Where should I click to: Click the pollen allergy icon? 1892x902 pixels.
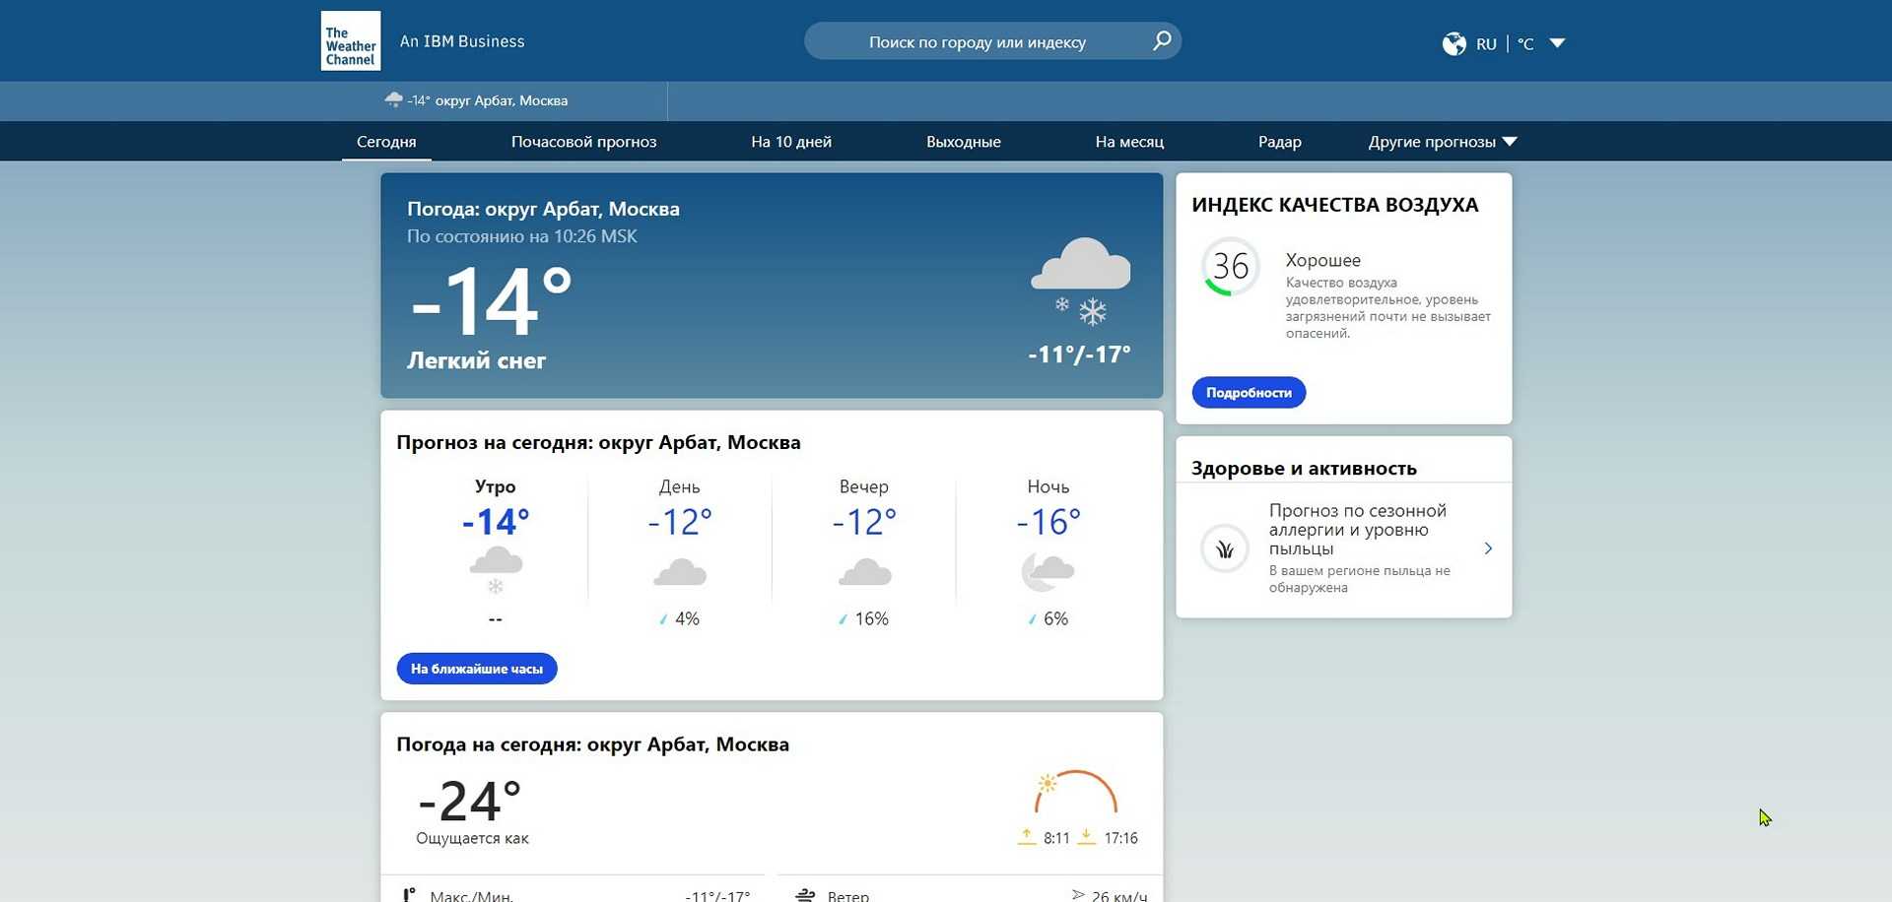[x=1225, y=548]
